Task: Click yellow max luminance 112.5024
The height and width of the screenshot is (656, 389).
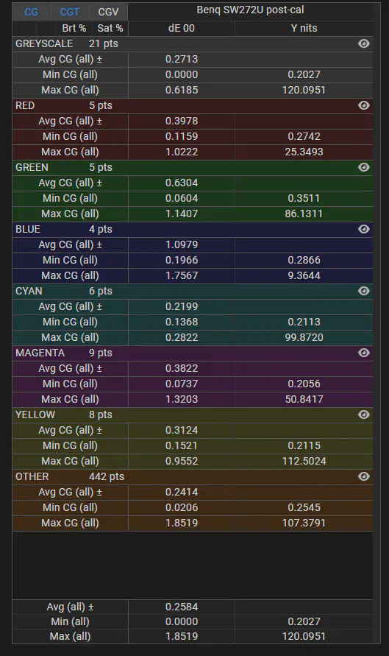Action: tap(304, 461)
